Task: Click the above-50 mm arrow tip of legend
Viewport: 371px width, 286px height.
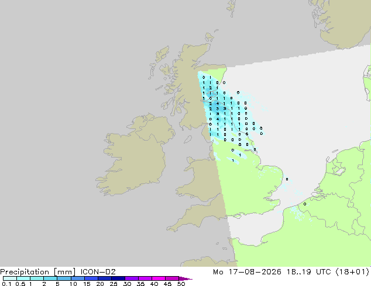Action: (x=185, y=278)
